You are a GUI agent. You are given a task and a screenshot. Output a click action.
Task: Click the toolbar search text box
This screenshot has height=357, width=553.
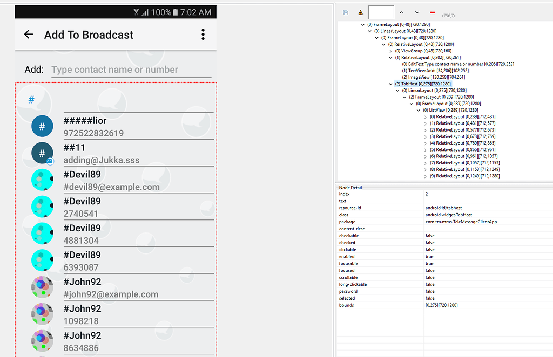381,11
